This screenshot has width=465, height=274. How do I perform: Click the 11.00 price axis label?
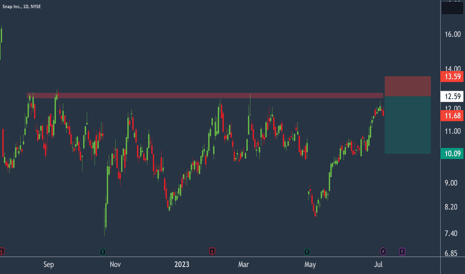point(453,131)
